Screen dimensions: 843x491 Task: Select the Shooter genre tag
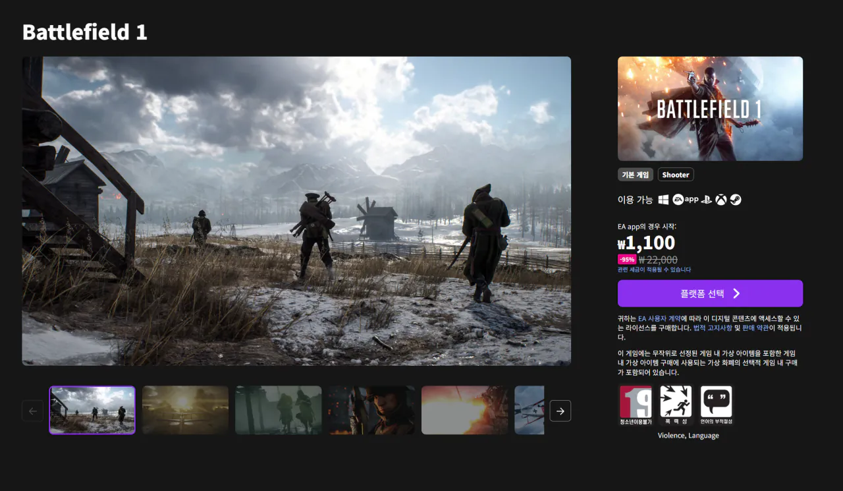676,174
